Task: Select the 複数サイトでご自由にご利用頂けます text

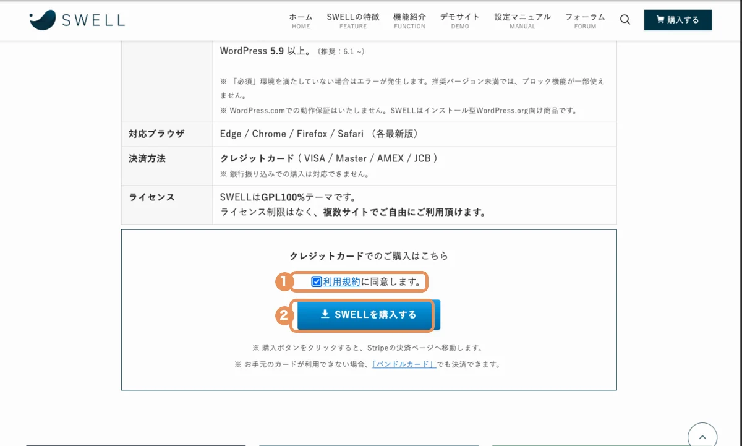Action: [404, 212]
